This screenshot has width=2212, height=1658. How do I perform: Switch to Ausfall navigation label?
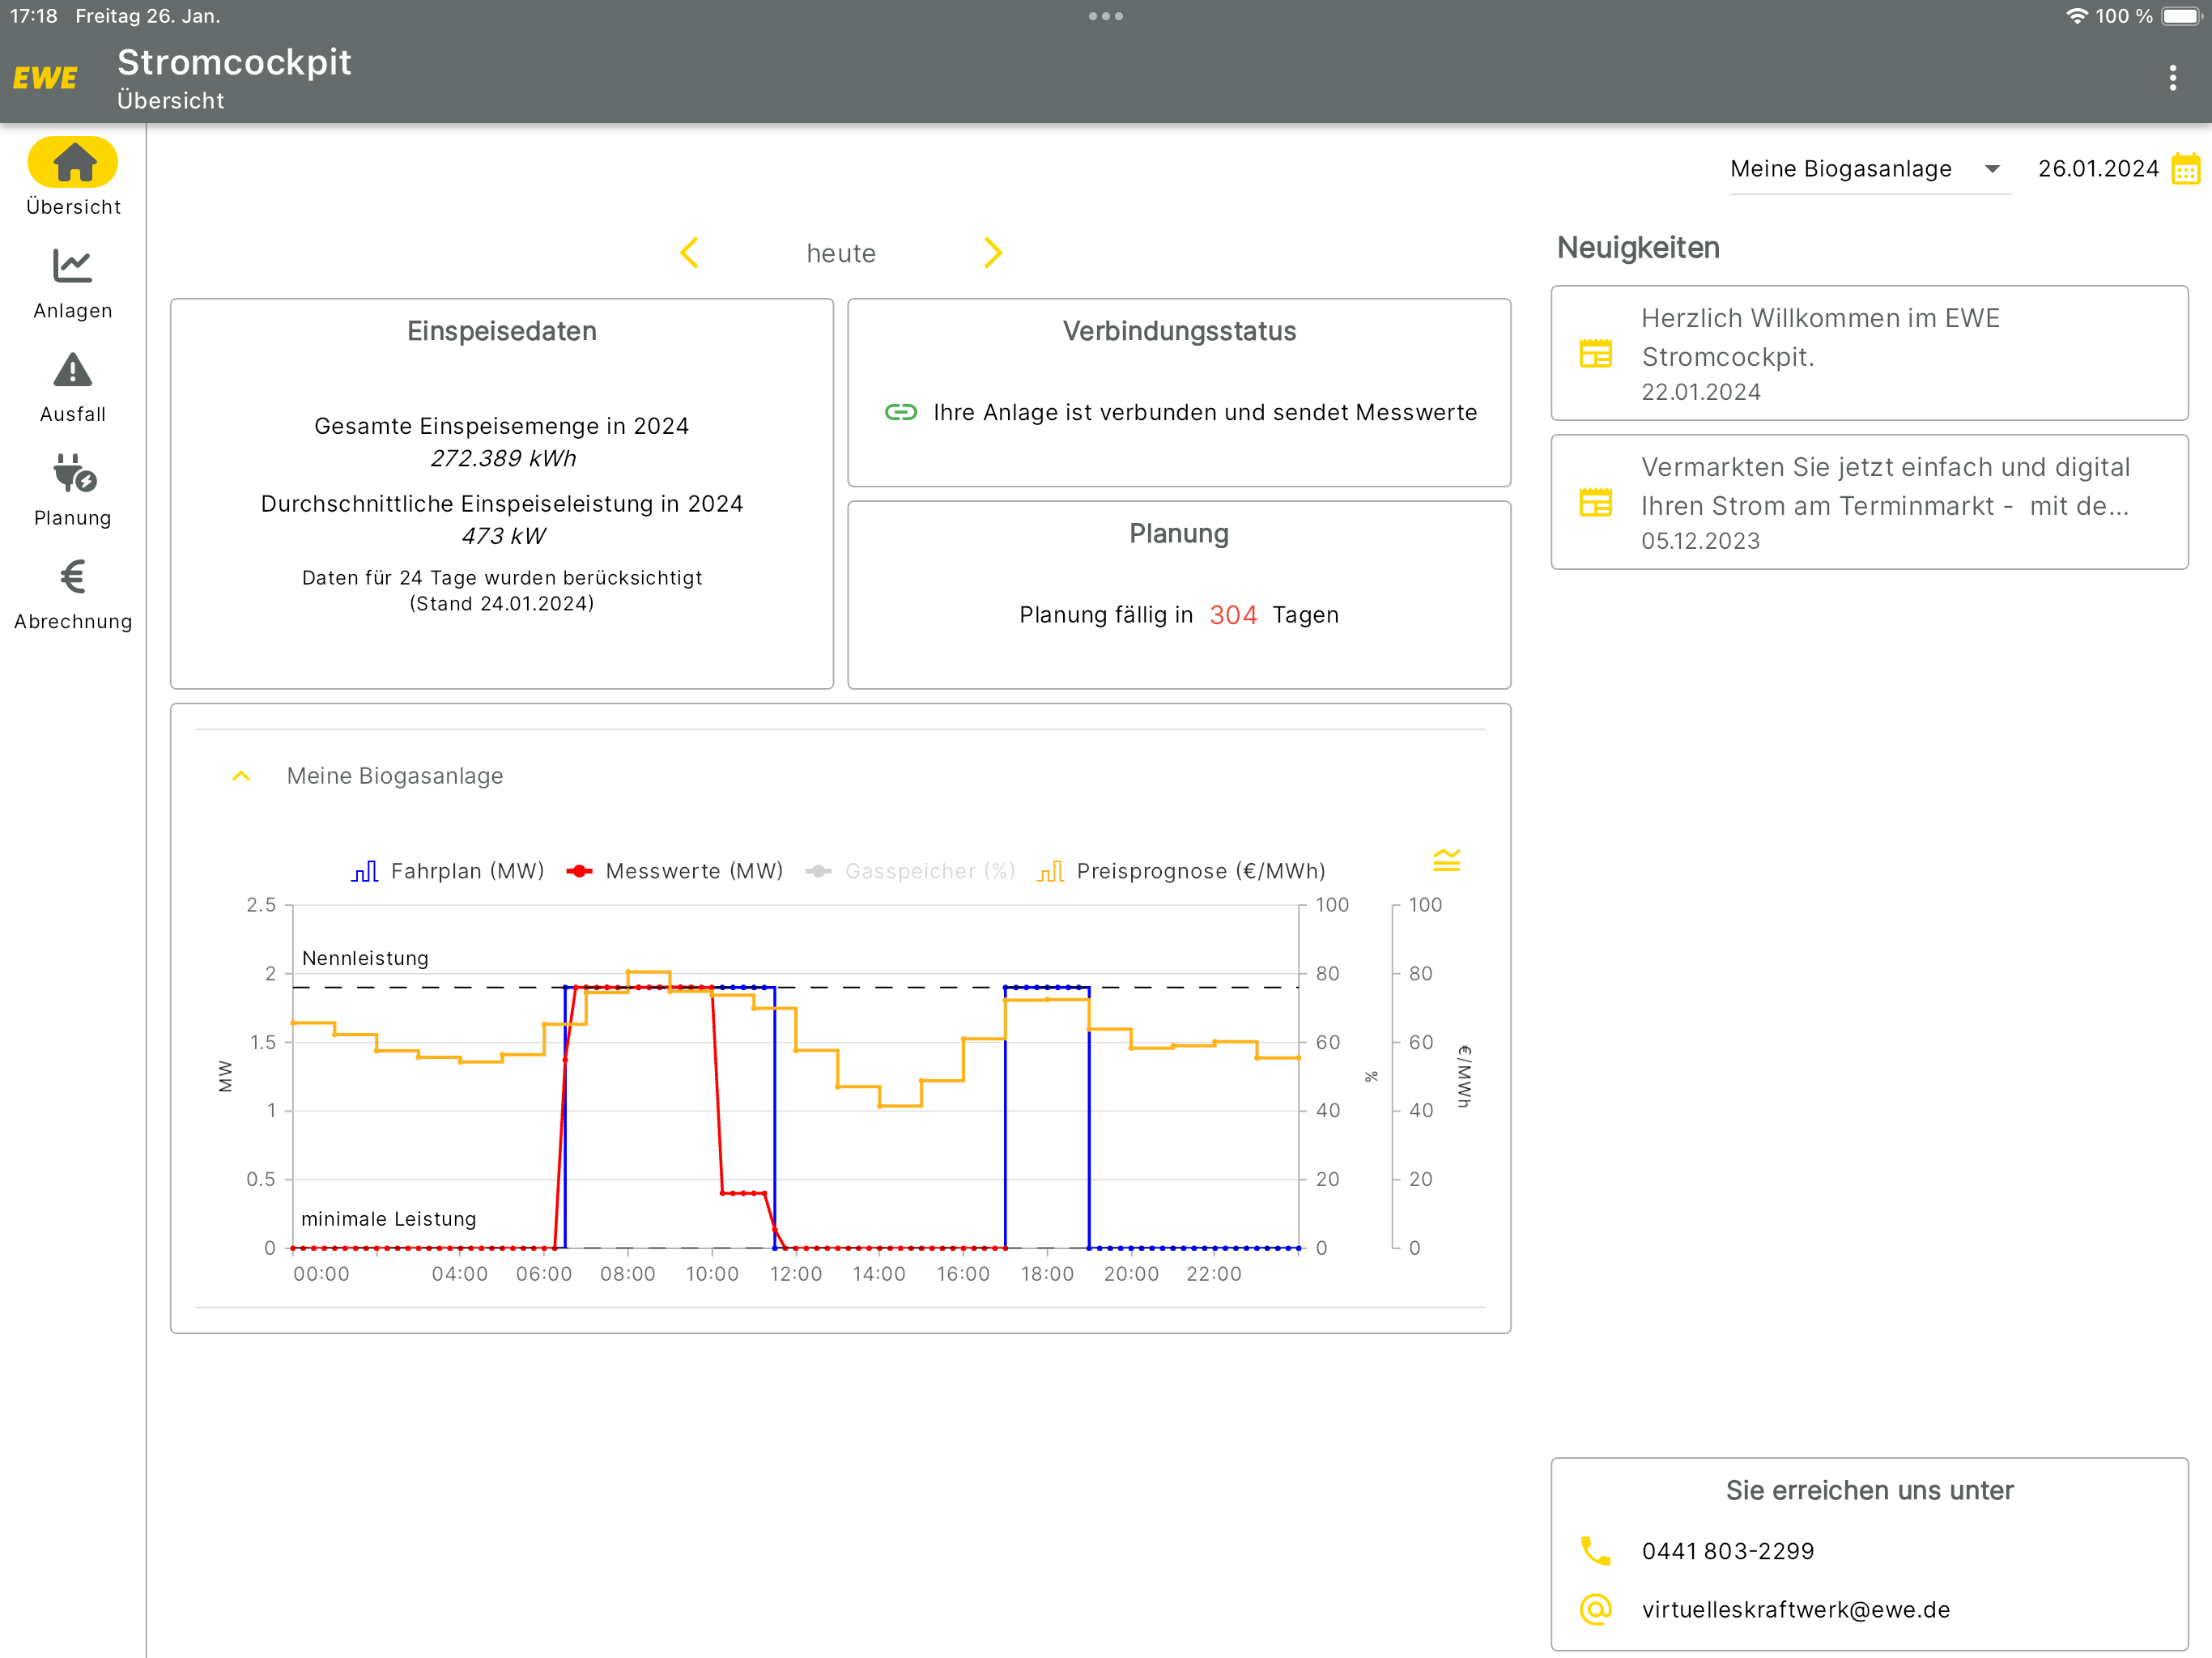(x=73, y=414)
